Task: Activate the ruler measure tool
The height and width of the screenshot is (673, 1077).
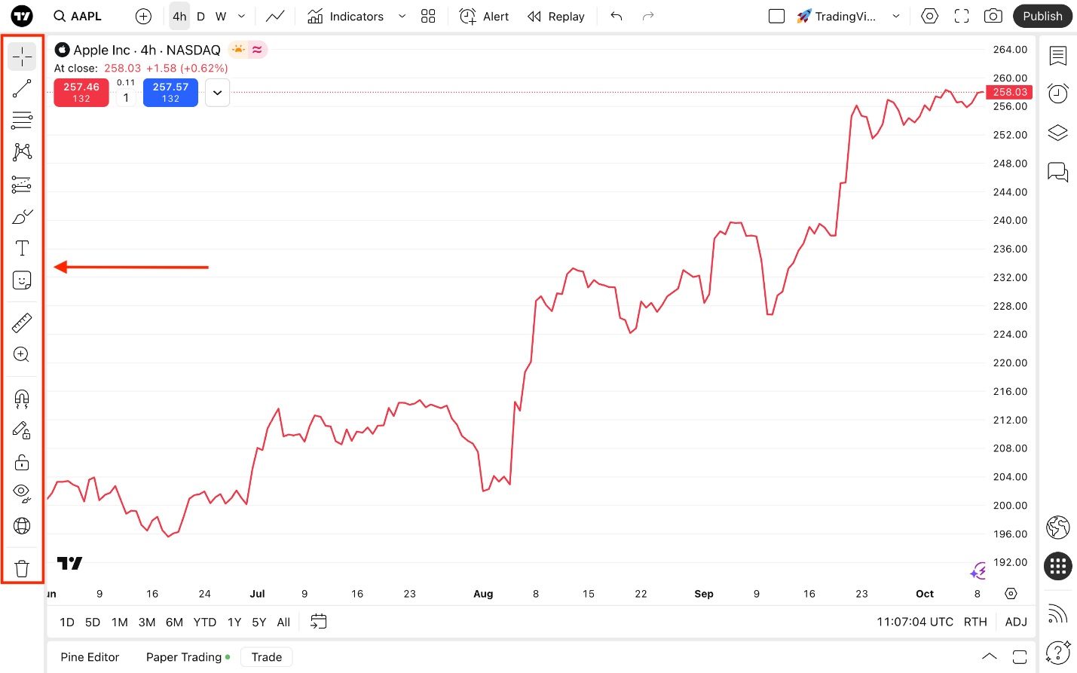Action: point(22,323)
